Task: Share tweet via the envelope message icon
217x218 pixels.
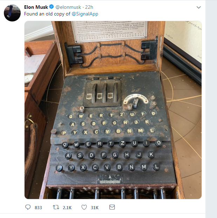Action: click(x=112, y=207)
